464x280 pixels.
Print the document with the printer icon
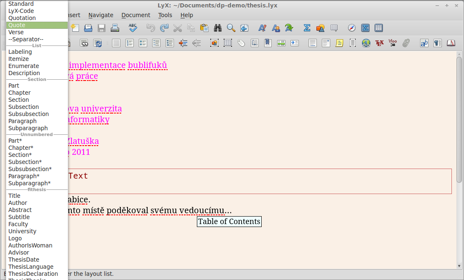pyautogui.click(x=115, y=28)
